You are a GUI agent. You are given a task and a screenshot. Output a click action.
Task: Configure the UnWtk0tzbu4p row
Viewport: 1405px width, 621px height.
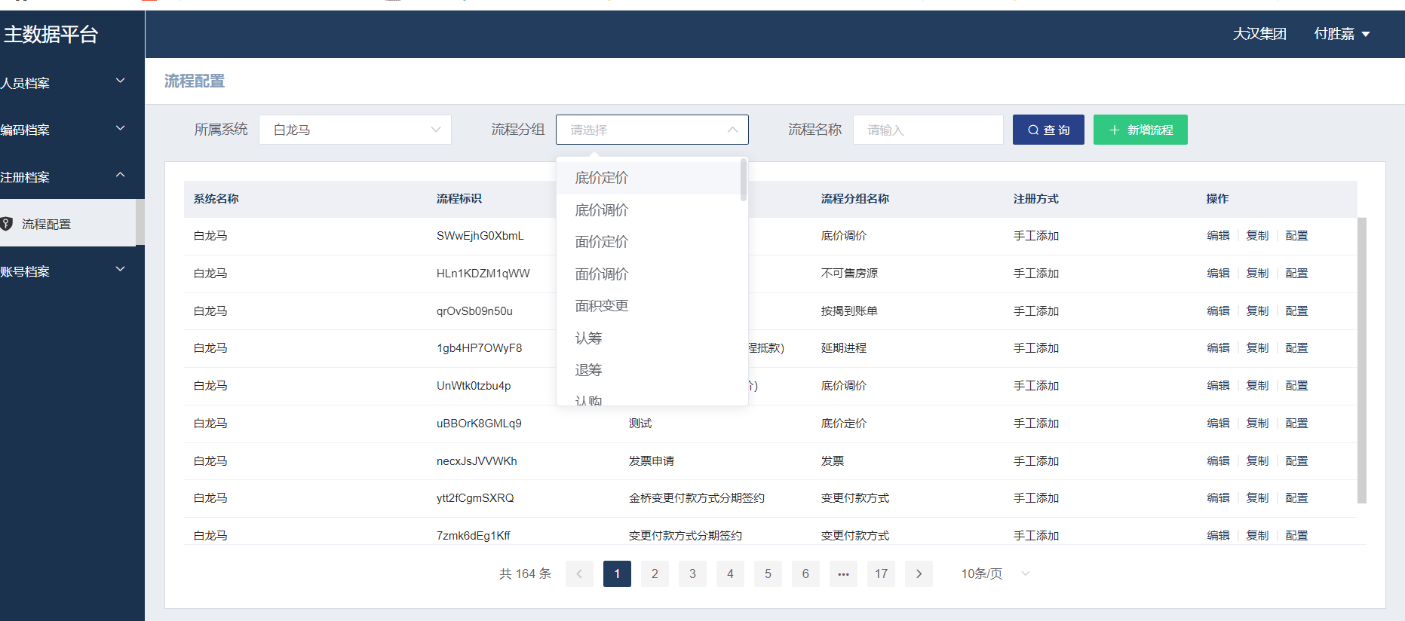[x=1296, y=386]
